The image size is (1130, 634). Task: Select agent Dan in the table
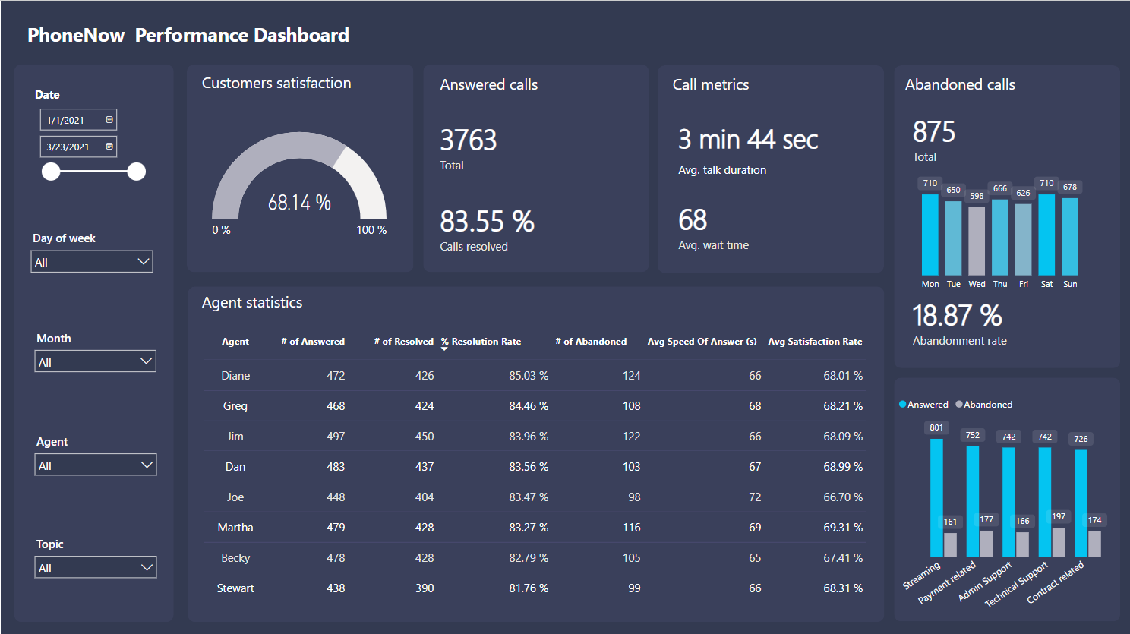[x=235, y=467]
